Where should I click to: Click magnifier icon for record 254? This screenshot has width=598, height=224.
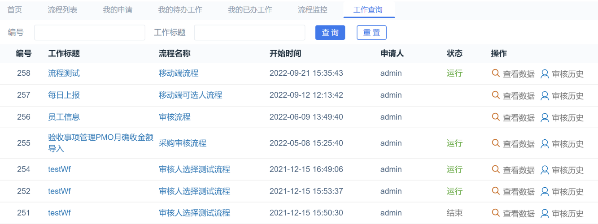pyautogui.click(x=496, y=169)
